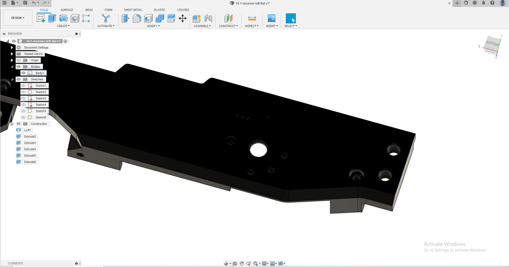The image size is (509, 267).
Task: Start the Move/Copy tool
Action: [183, 18]
